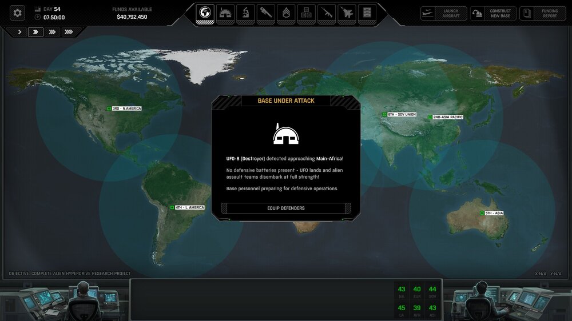Open the Workshop wrench tab
The image size is (572, 321).
click(265, 14)
